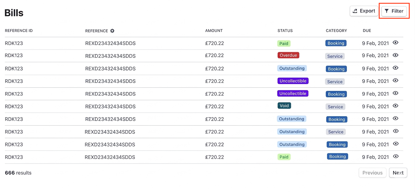Click the upload icon in the Export button
This screenshot has height=192, width=415.
[x=355, y=11]
